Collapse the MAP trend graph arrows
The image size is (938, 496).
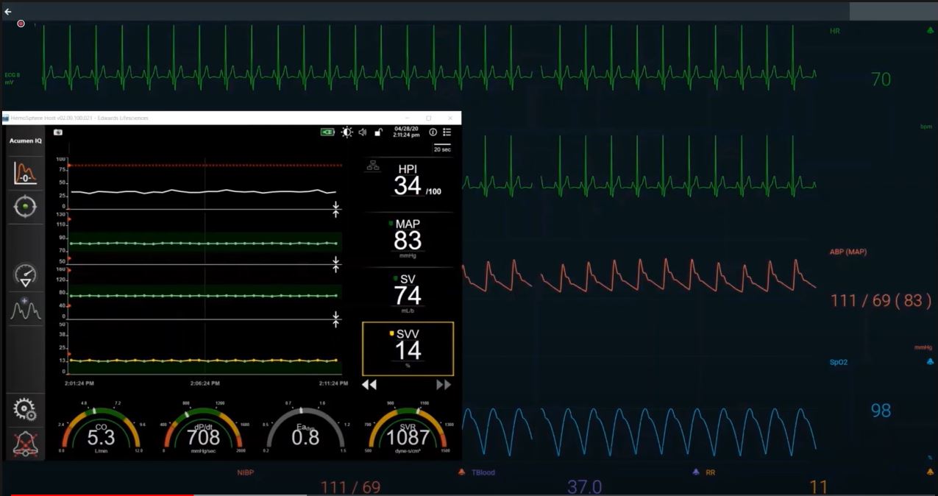(335, 263)
